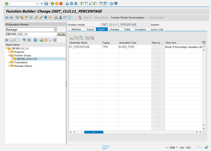
Task: Click the Activate magic wand icon
Action: click(41, 18)
